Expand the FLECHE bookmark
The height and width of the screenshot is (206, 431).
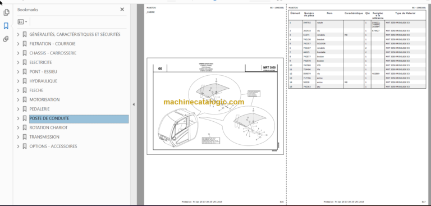19,90
